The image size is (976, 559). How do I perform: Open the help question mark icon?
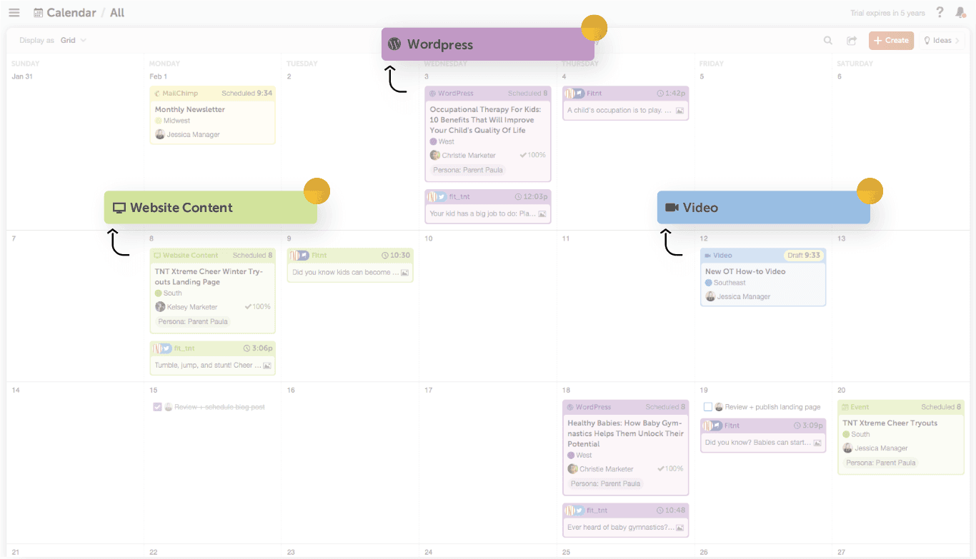pos(940,13)
